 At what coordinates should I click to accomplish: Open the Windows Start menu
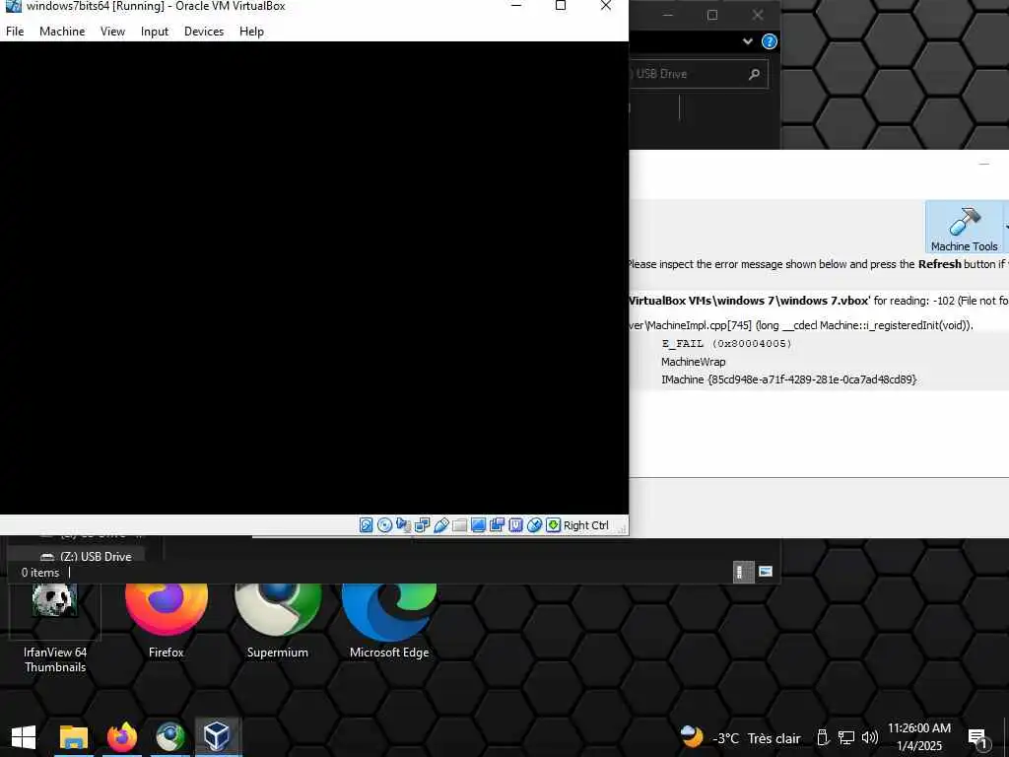point(24,737)
